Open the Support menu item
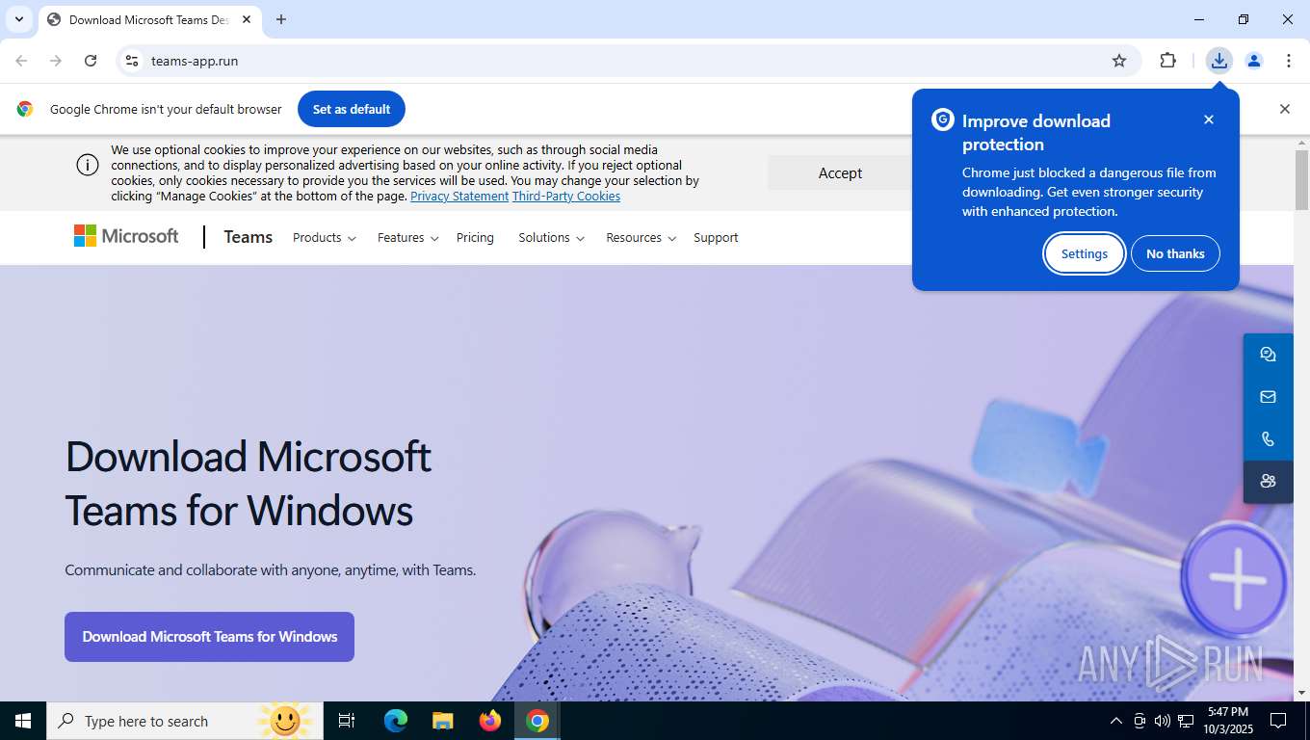The width and height of the screenshot is (1310, 740). pos(716,238)
